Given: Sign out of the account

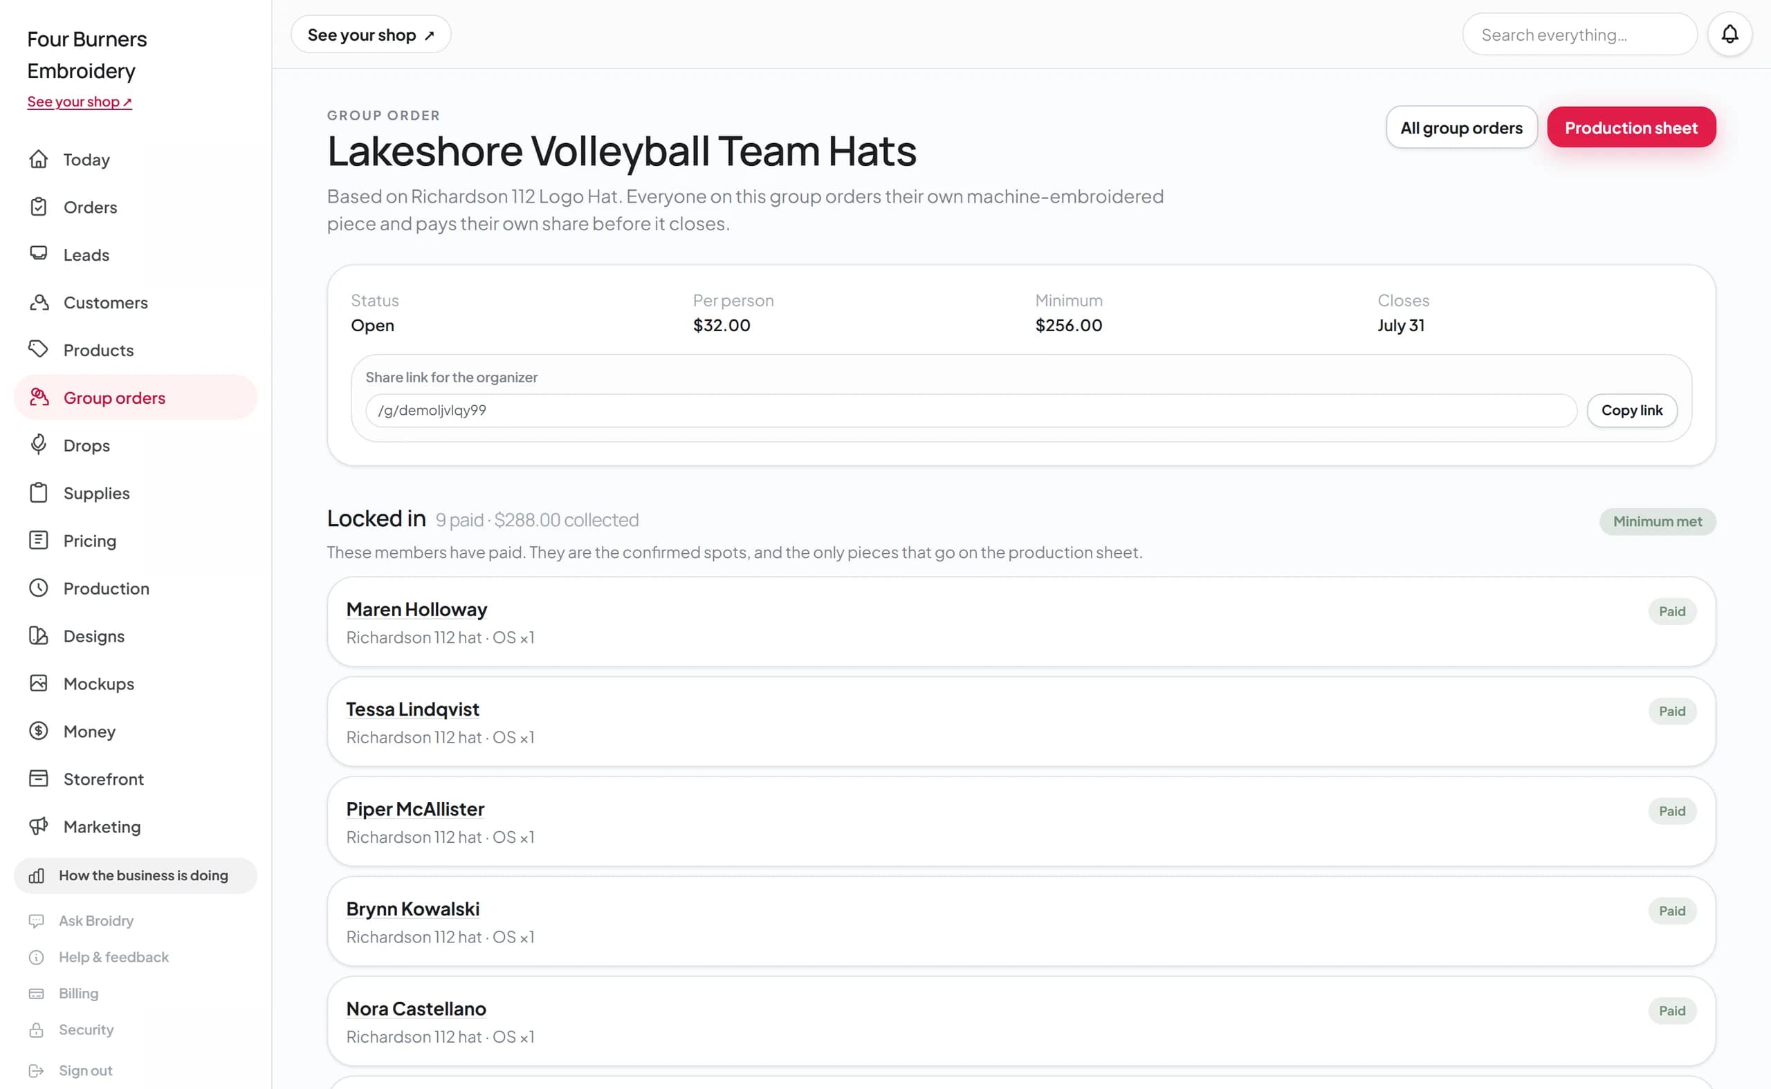Looking at the screenshot, I should [136, 1070].
